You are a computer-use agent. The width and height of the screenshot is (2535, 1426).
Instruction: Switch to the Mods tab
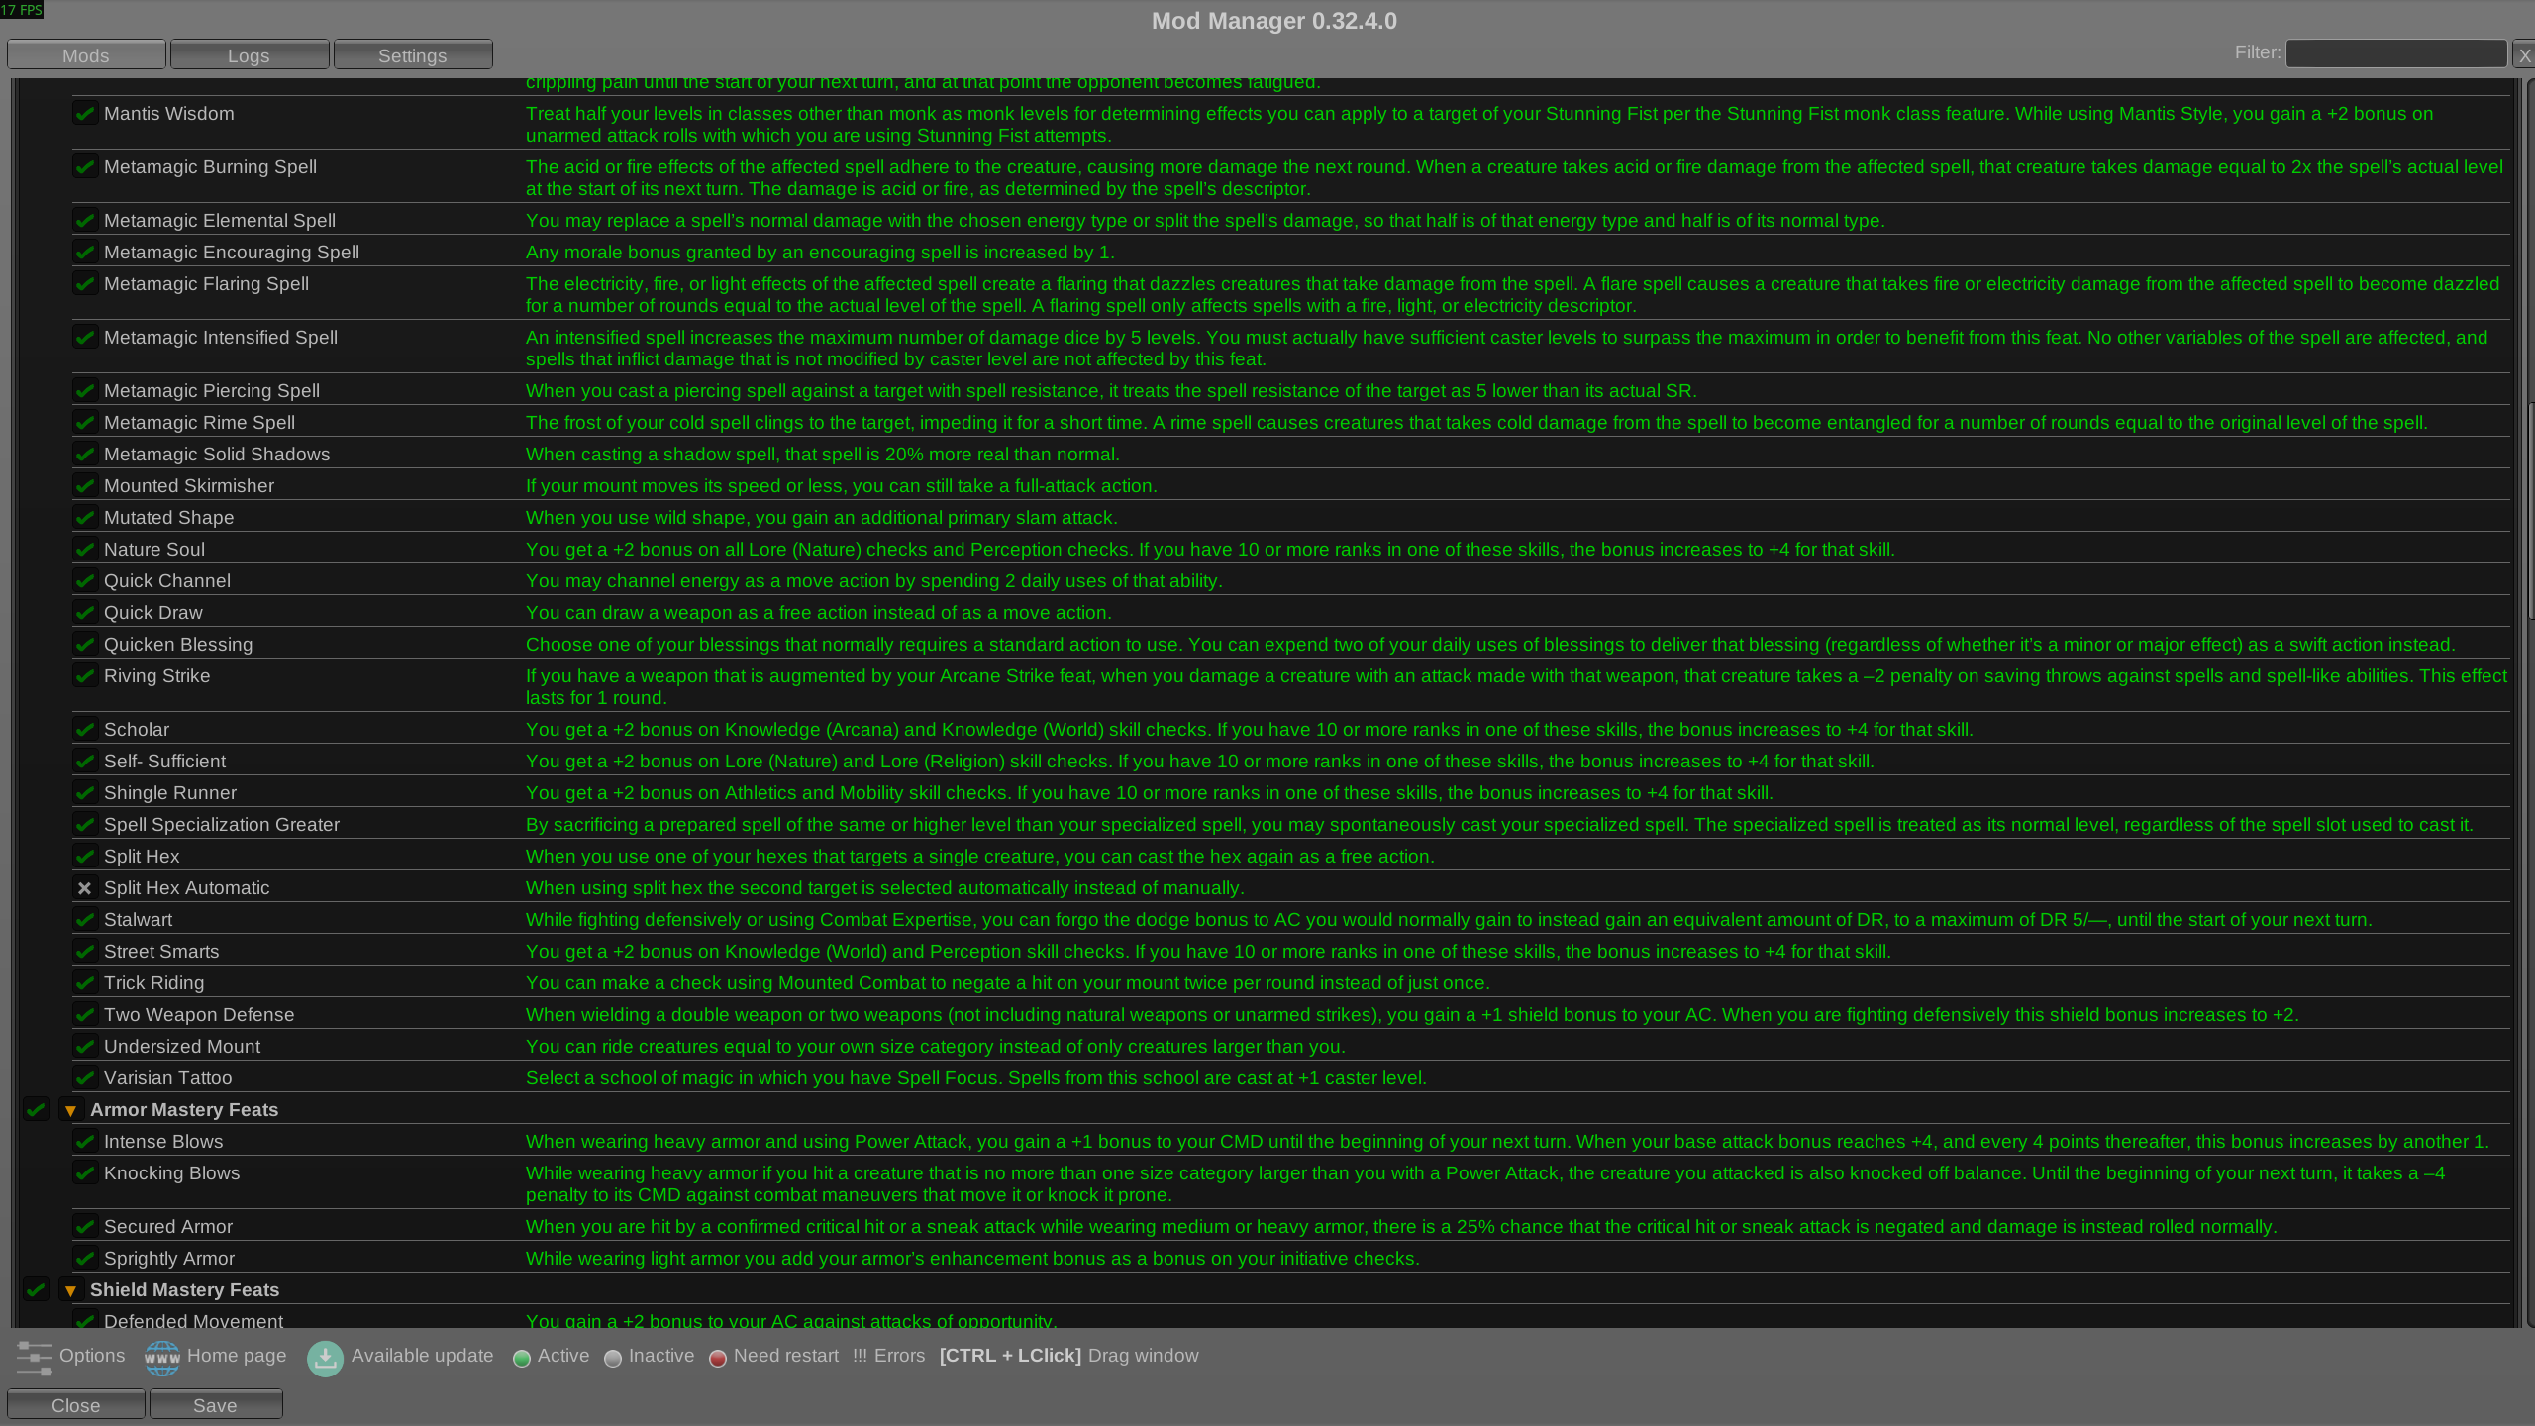[x=86, y=55]
